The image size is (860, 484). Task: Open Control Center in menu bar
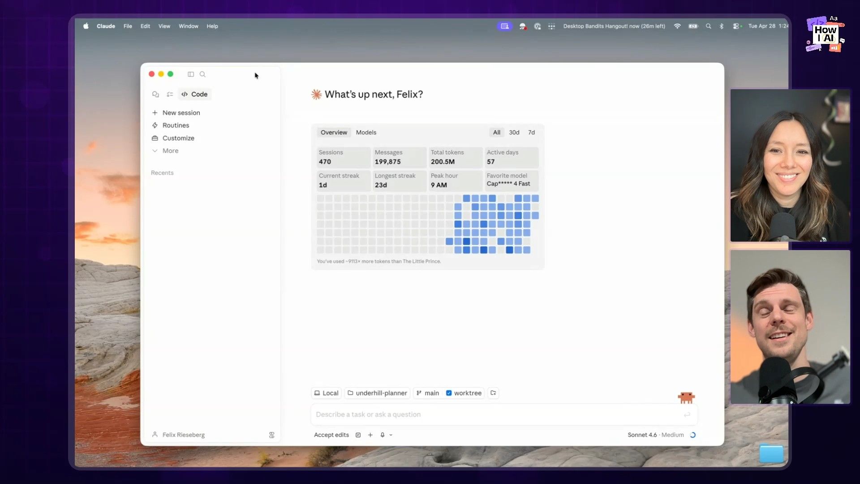[736, 26]
